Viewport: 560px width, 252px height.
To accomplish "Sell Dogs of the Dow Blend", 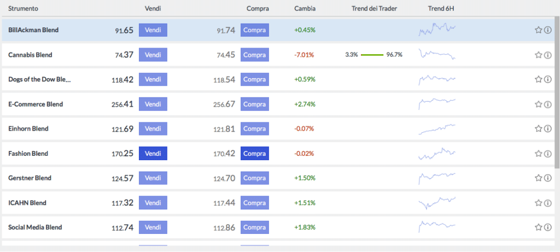I will (153, 79).
